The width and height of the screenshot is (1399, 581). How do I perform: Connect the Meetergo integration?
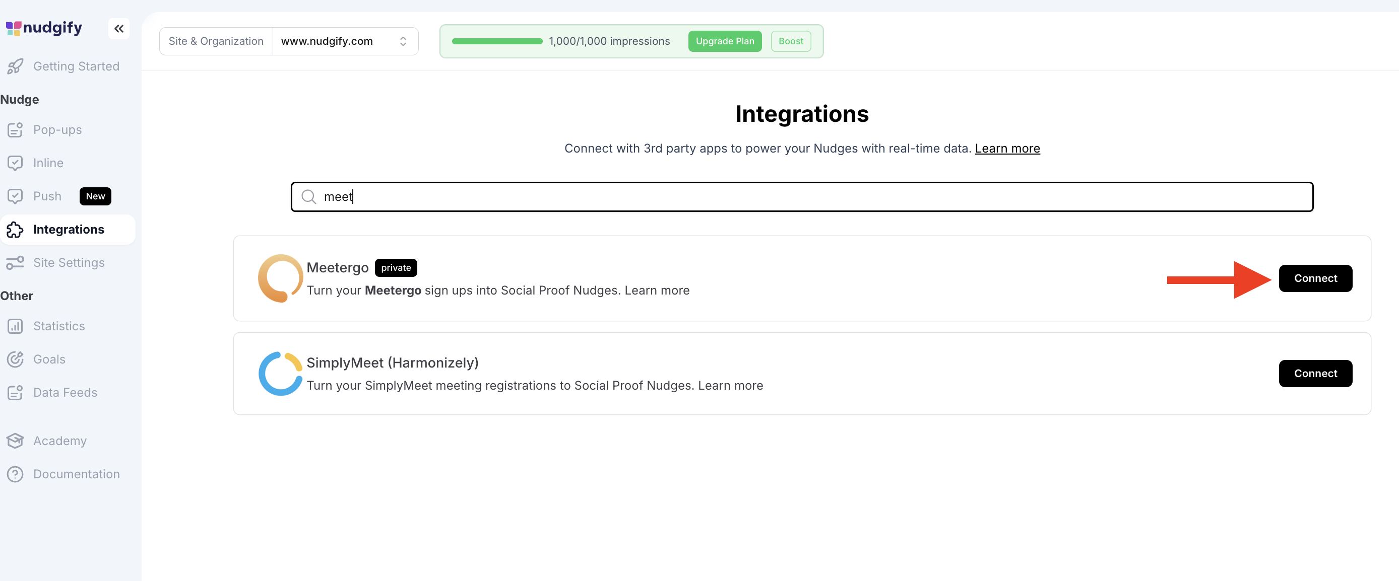[x=1315, y=278]
